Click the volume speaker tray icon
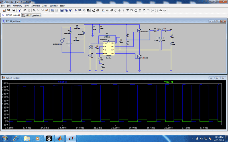Viewport: 228px width, 142px height. (x=201, y=139)
